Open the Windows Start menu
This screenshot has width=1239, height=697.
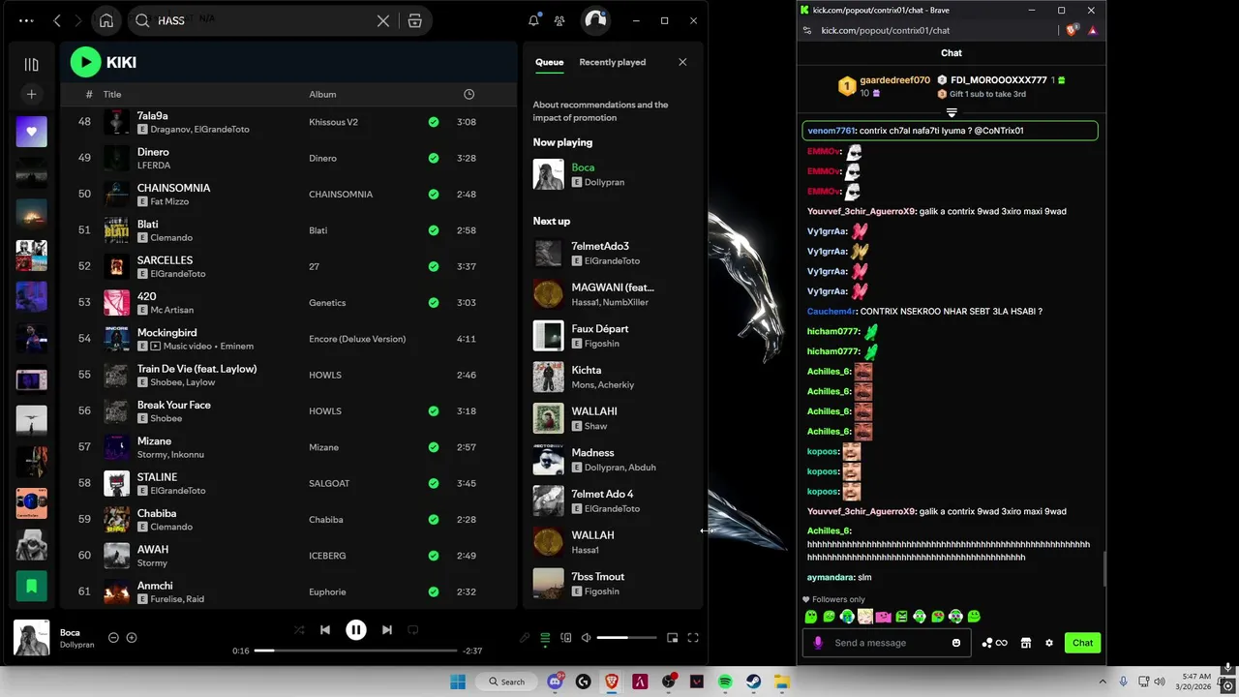[458, 682]
